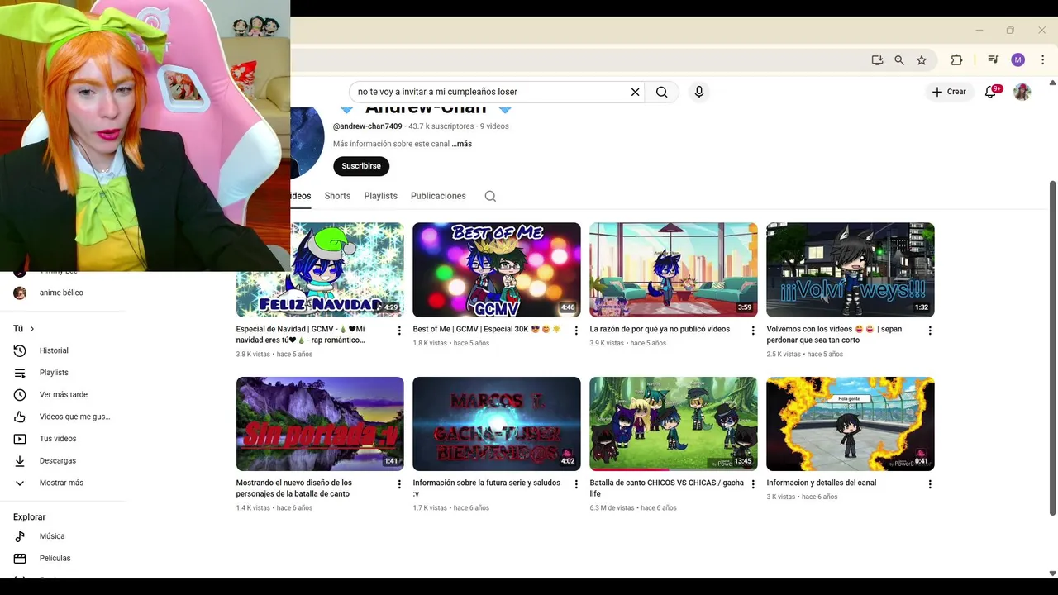Open Batalla de canto 13:45 thumbnail
Image resolution: width=1058 pixels, height=595 pixels.
click(674, 424)
